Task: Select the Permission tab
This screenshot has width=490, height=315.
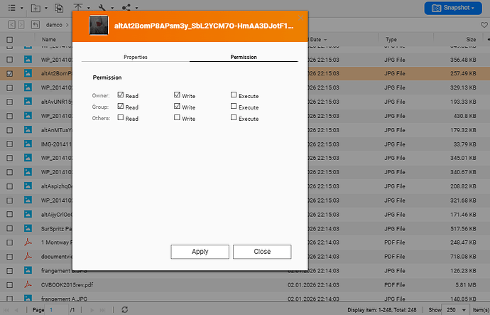Action: pyautogui.click(x=244, y=56)
